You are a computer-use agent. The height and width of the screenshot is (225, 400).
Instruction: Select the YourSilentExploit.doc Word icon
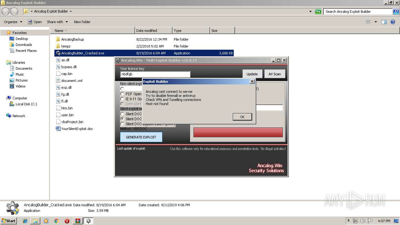58,129
